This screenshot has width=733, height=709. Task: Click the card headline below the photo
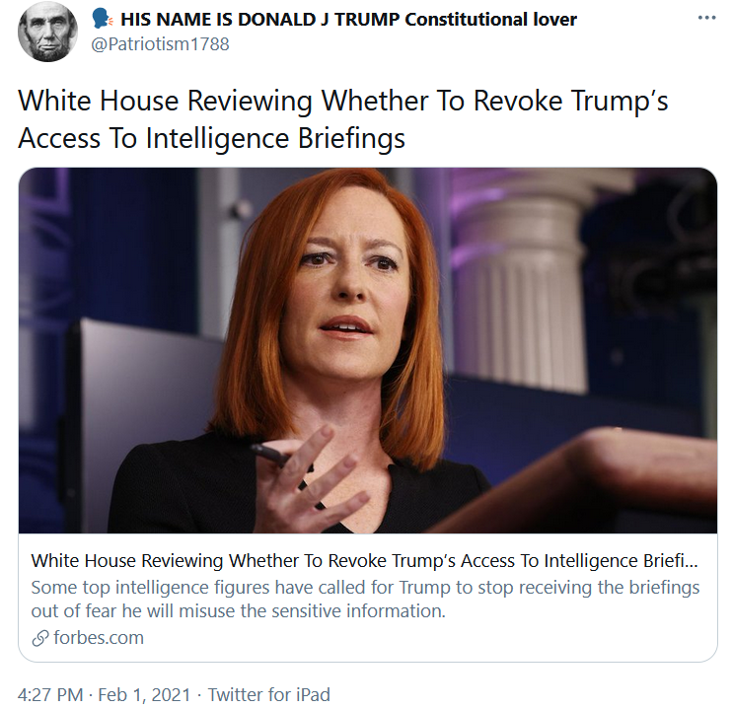coord(364,560)
